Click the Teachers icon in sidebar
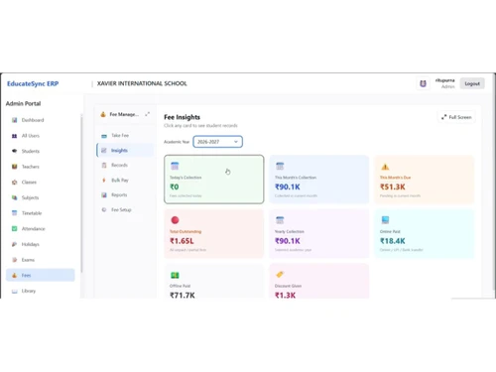This screenshot has height=372, width=496. click(x=14, y=167)
